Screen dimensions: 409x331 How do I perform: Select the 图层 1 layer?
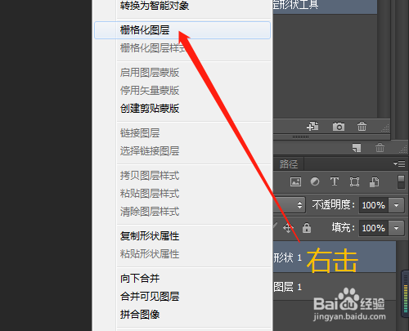click(335, 287)
